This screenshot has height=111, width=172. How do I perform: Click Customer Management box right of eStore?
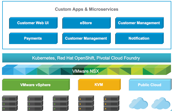point(139,23)
